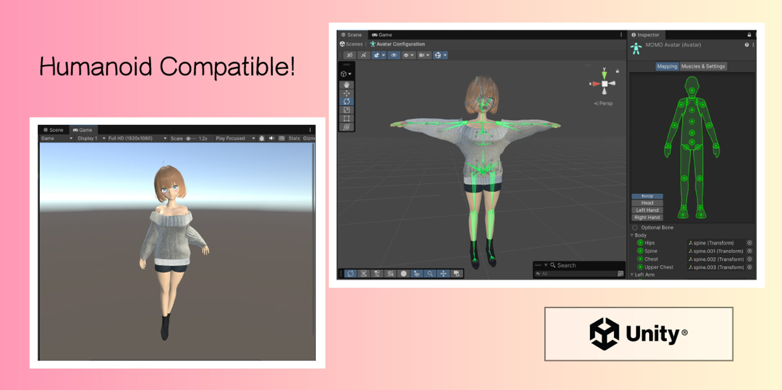Open the Avatar scene window kebab menu
782x390 pixels.
point(621,35)
